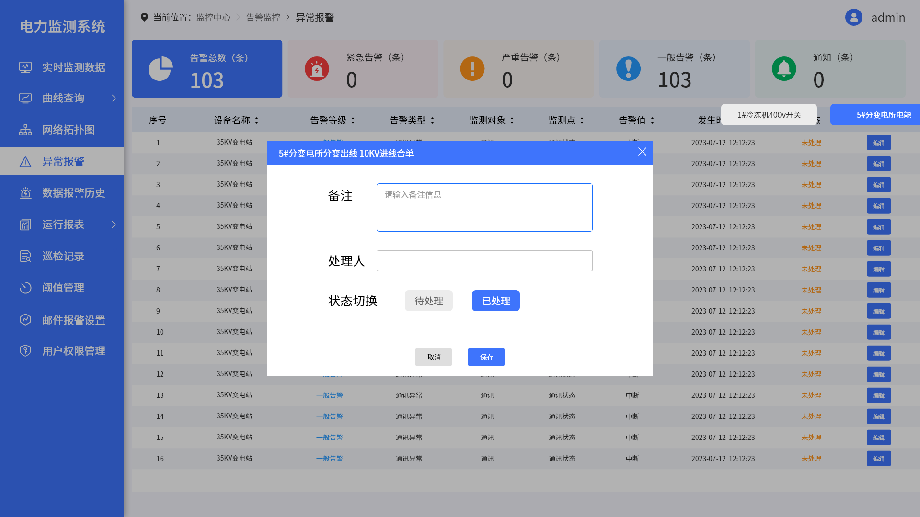Click the 电力监测系统 title

pos(62,26)
